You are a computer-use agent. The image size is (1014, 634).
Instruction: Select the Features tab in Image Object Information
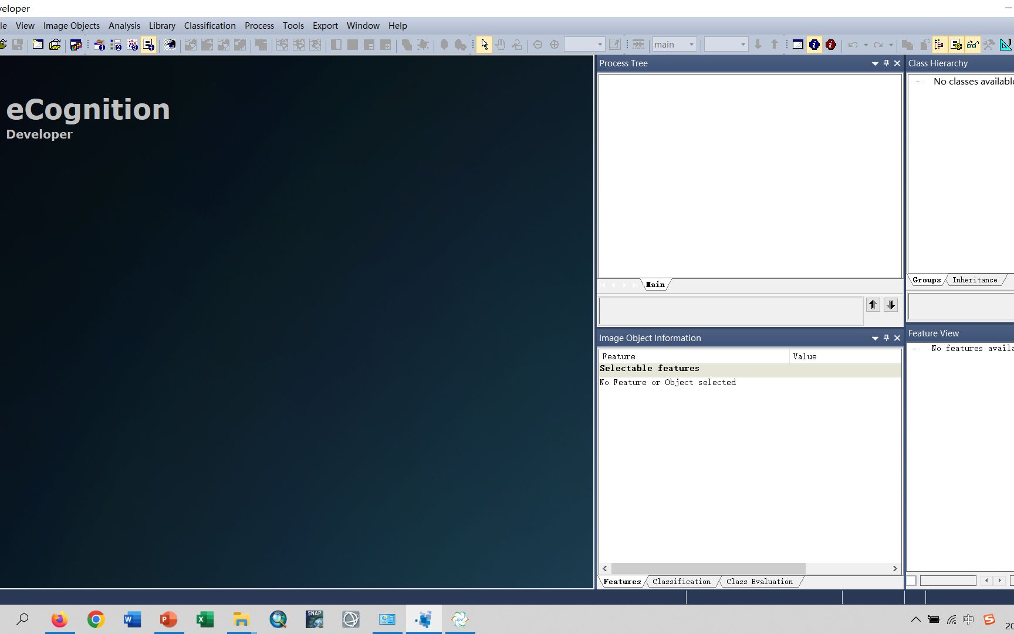coord(622,582)
